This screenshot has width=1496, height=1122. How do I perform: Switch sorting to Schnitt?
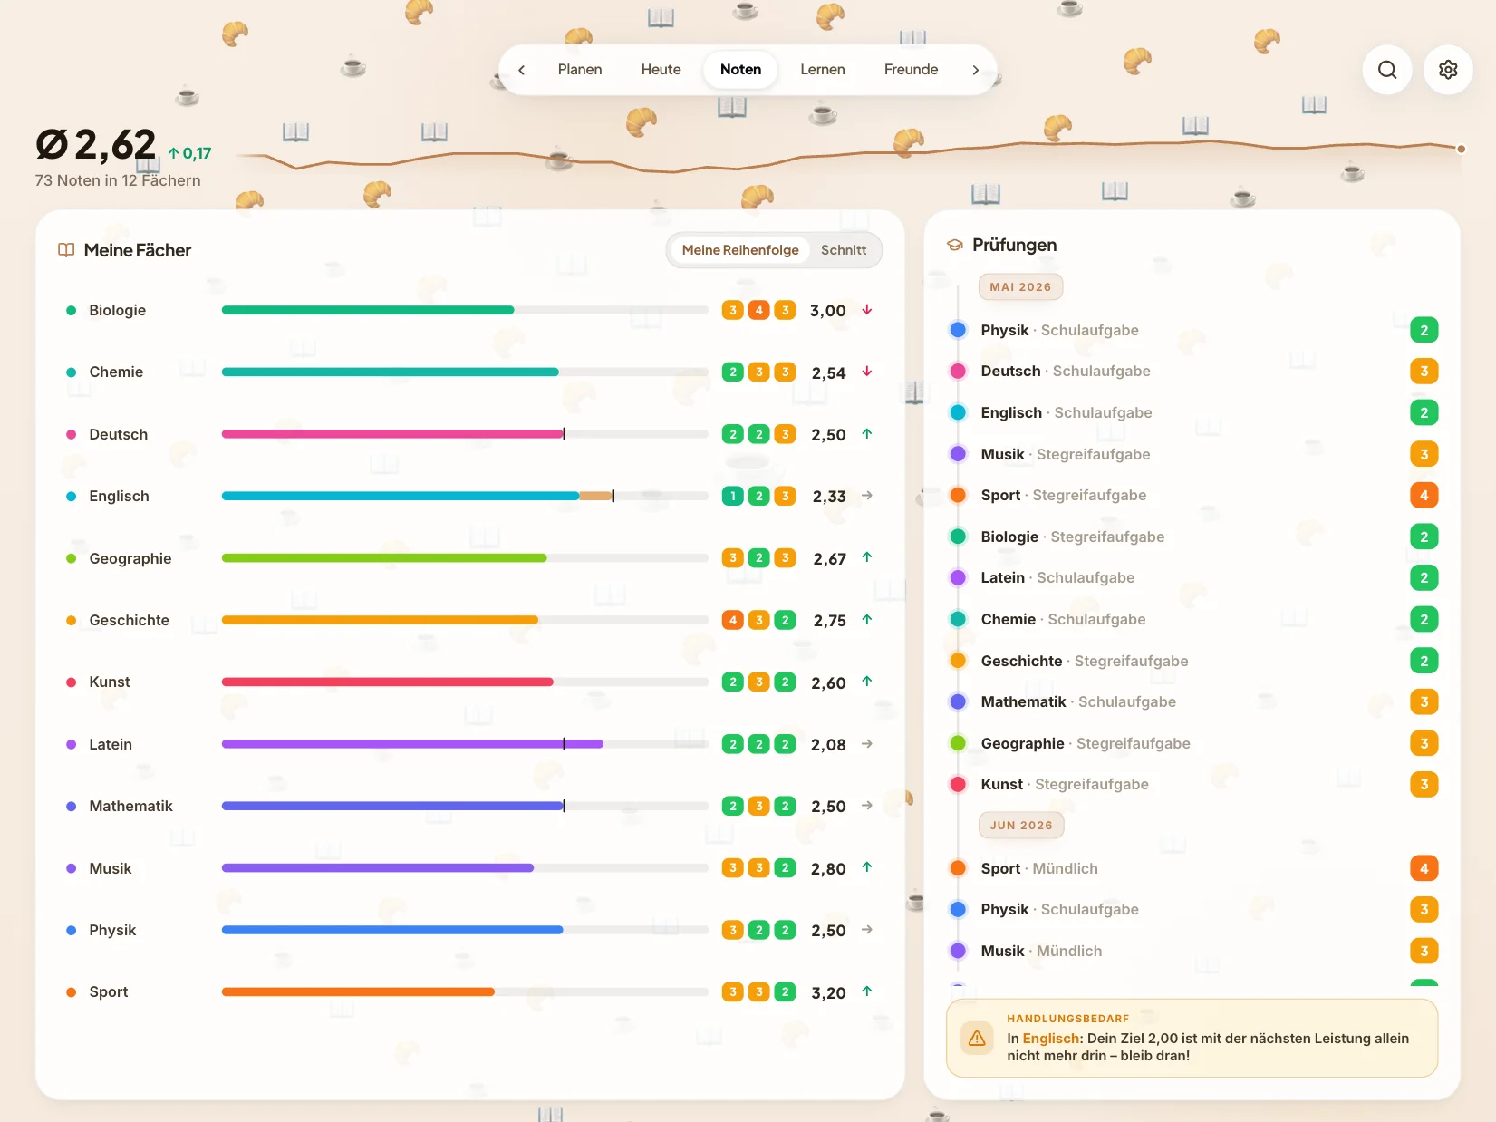pos(844,250)
